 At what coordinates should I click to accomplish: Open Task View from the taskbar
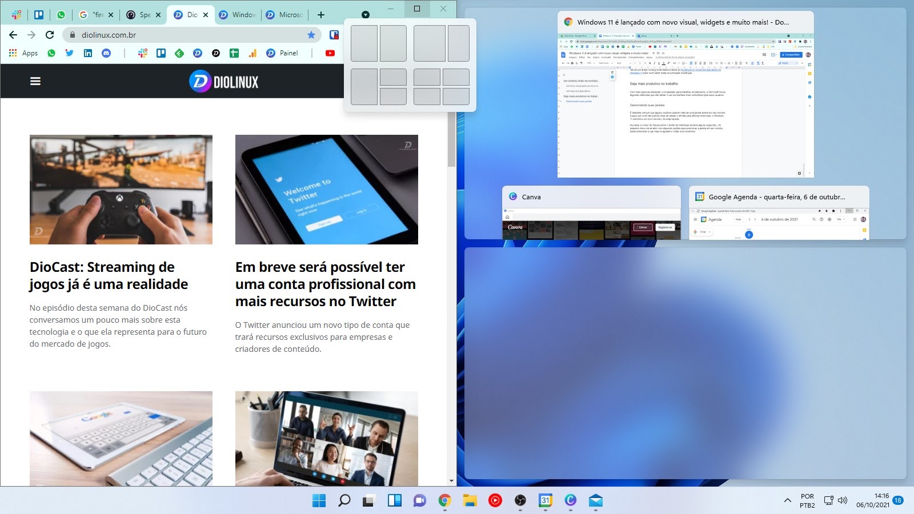pyautogui.click(x=369, y=501)
